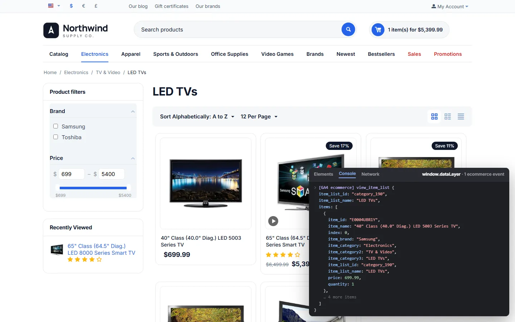Click the minimum price slider handle
This screenshot has width=515, height=322.
pos(57,187)
